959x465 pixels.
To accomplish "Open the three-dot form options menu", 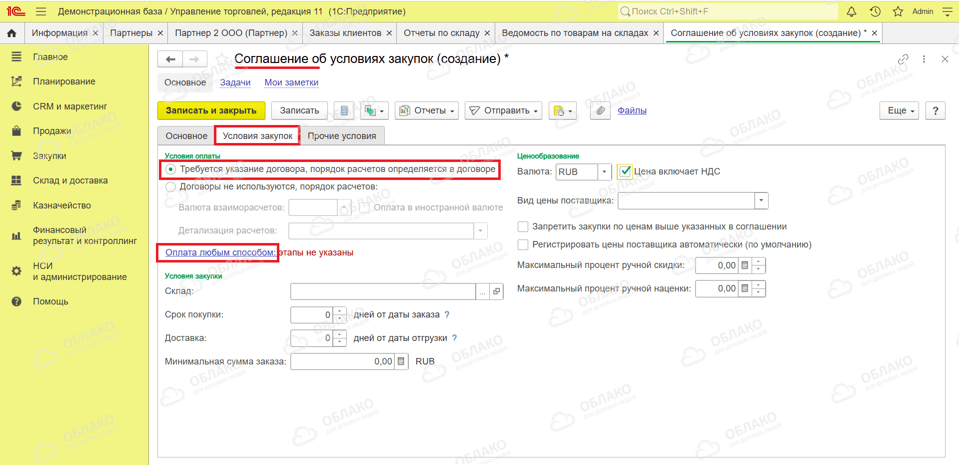I will pos(924,59).
